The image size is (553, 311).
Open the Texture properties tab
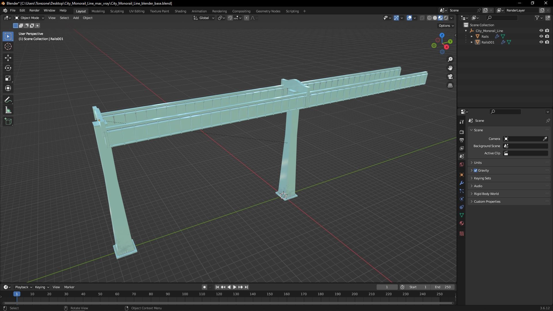tap(462, 234)
